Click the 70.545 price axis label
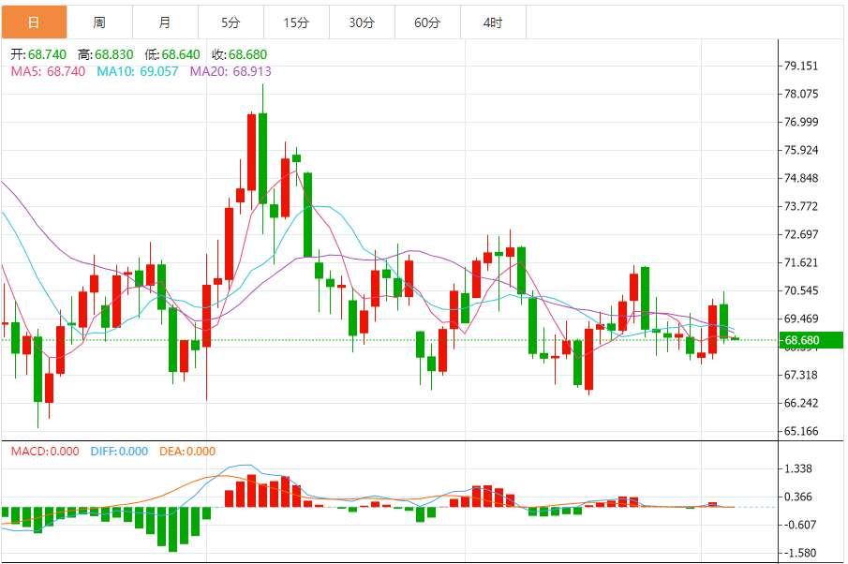The width and height of the screenshot is (848, 564). pos(801,291)
